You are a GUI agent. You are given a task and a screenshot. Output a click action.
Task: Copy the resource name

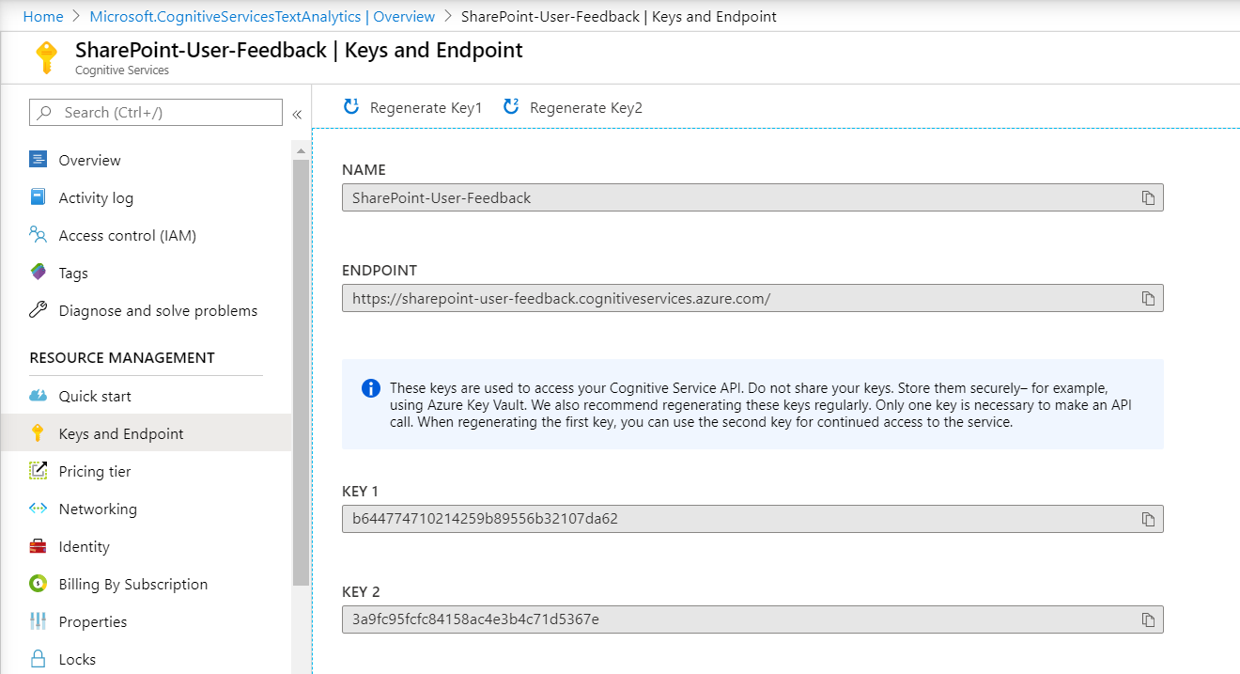[x=1147, y=198]
